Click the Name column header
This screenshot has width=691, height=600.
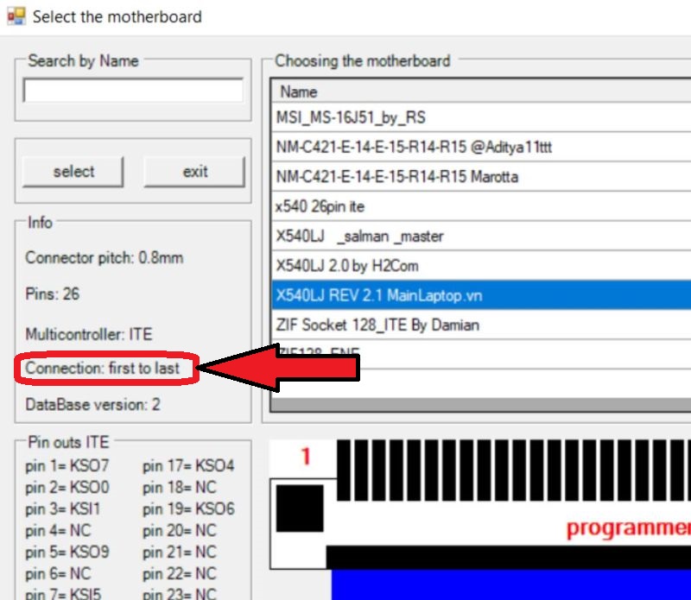click(x=299, y=92)
